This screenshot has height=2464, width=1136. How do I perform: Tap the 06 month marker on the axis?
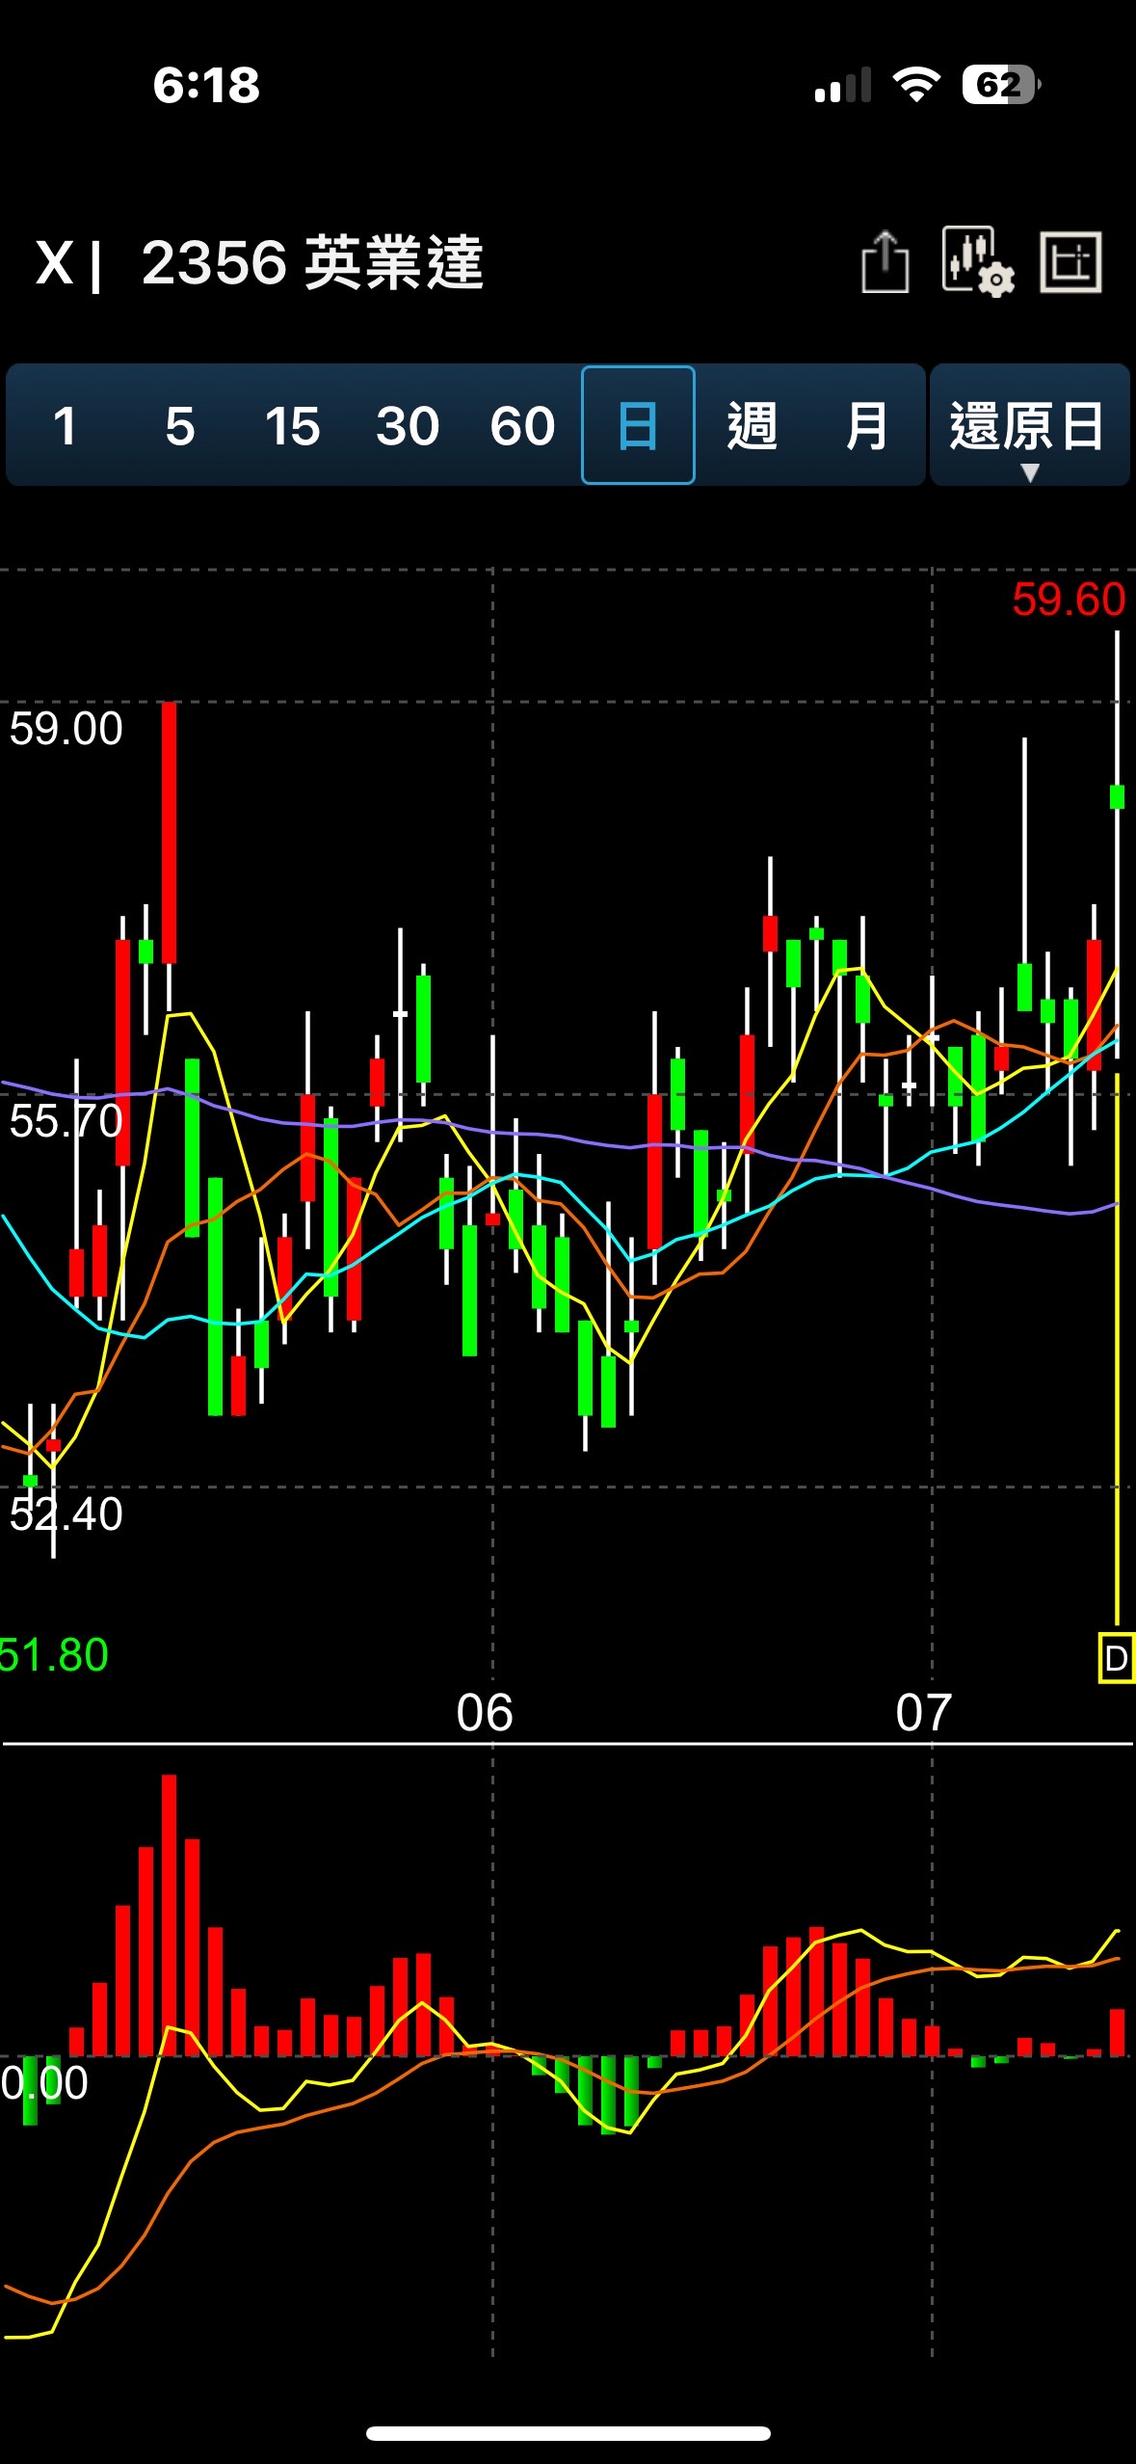485,1713
